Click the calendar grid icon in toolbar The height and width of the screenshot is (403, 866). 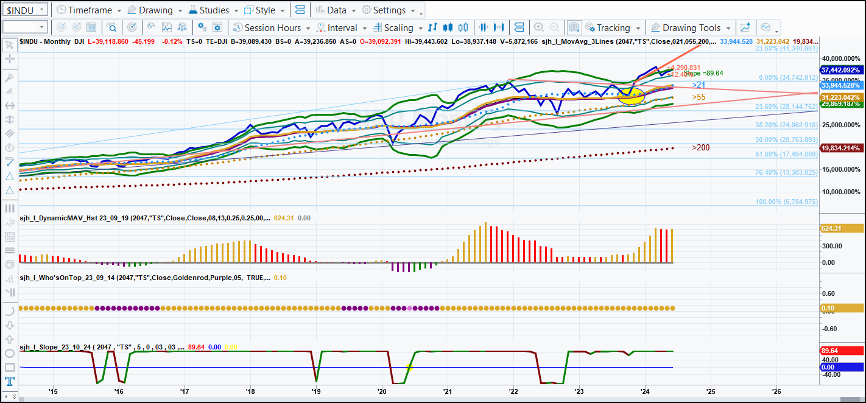pos(91,27)
